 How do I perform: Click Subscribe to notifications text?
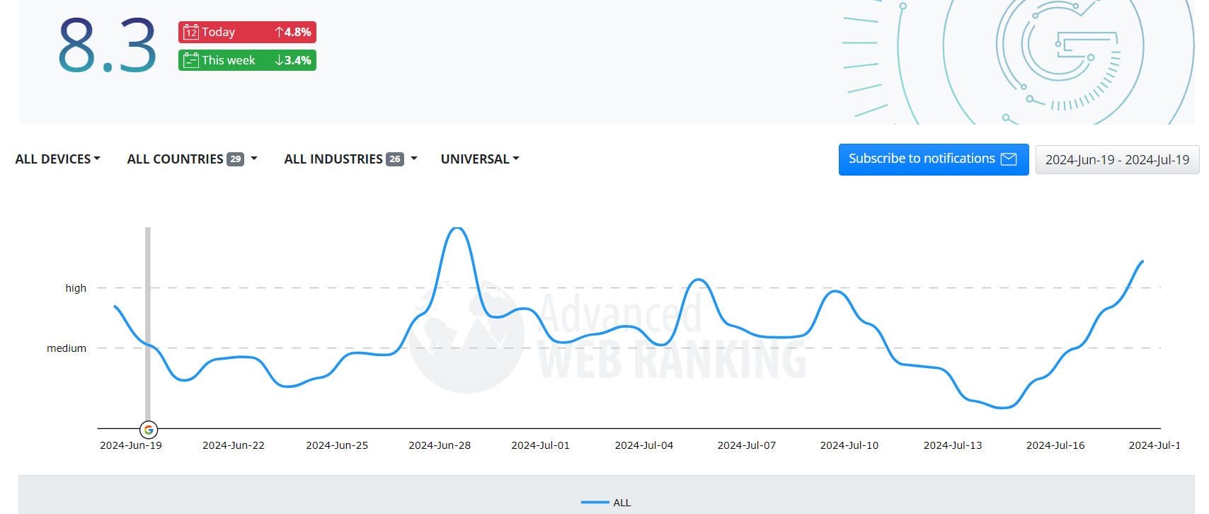tap(922, 159)
